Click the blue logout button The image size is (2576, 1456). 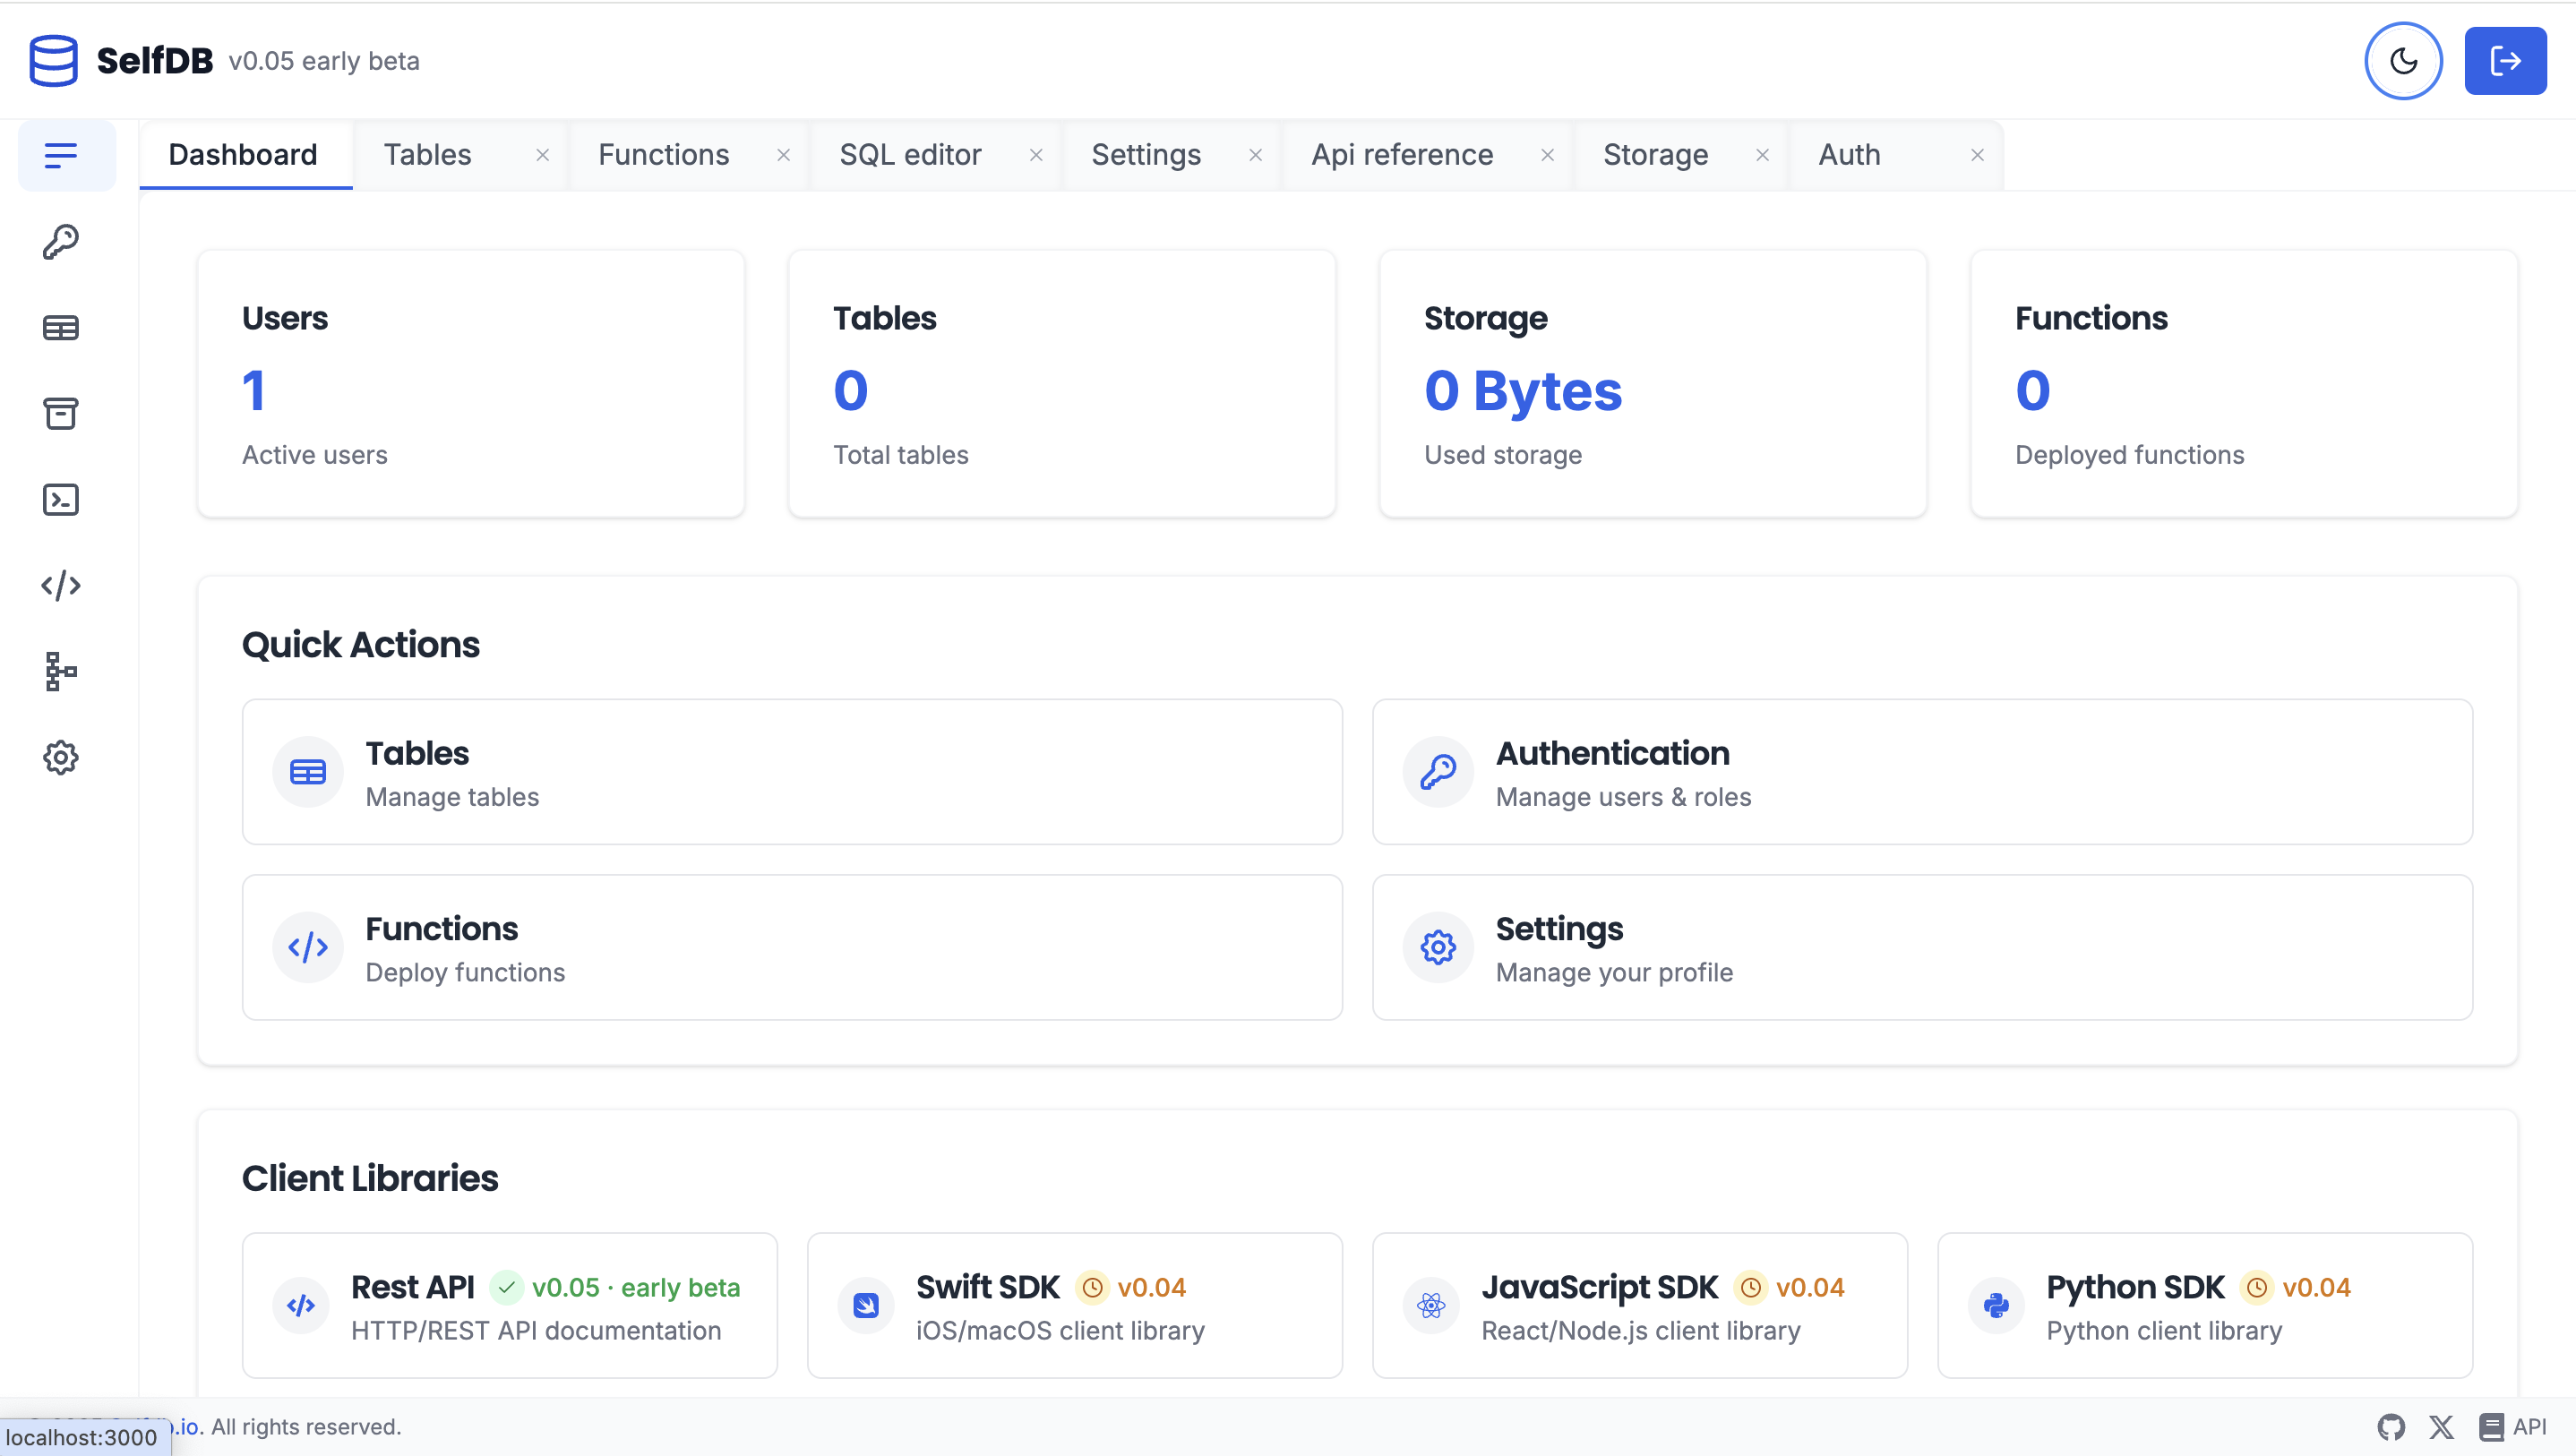tap(2505, 61)
